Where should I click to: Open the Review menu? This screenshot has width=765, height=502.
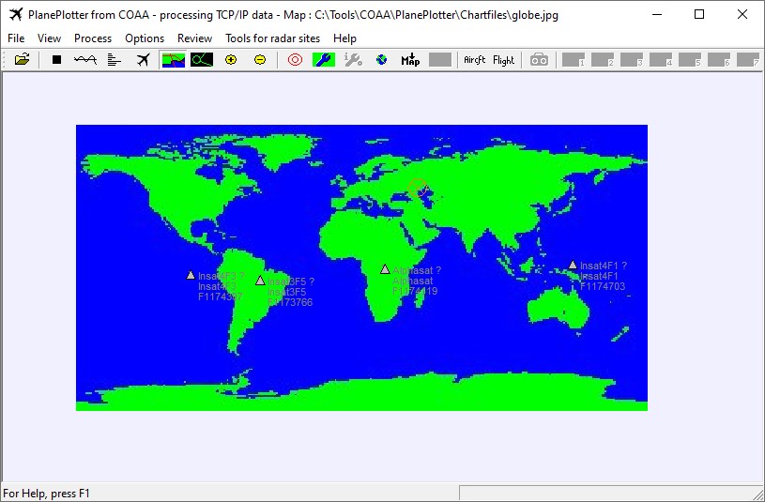194,38
